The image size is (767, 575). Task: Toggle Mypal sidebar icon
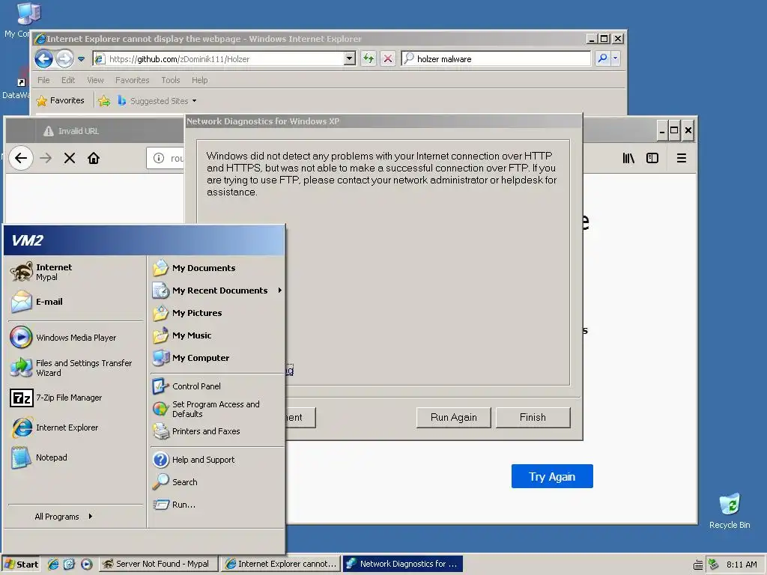(x=652, y=158)
